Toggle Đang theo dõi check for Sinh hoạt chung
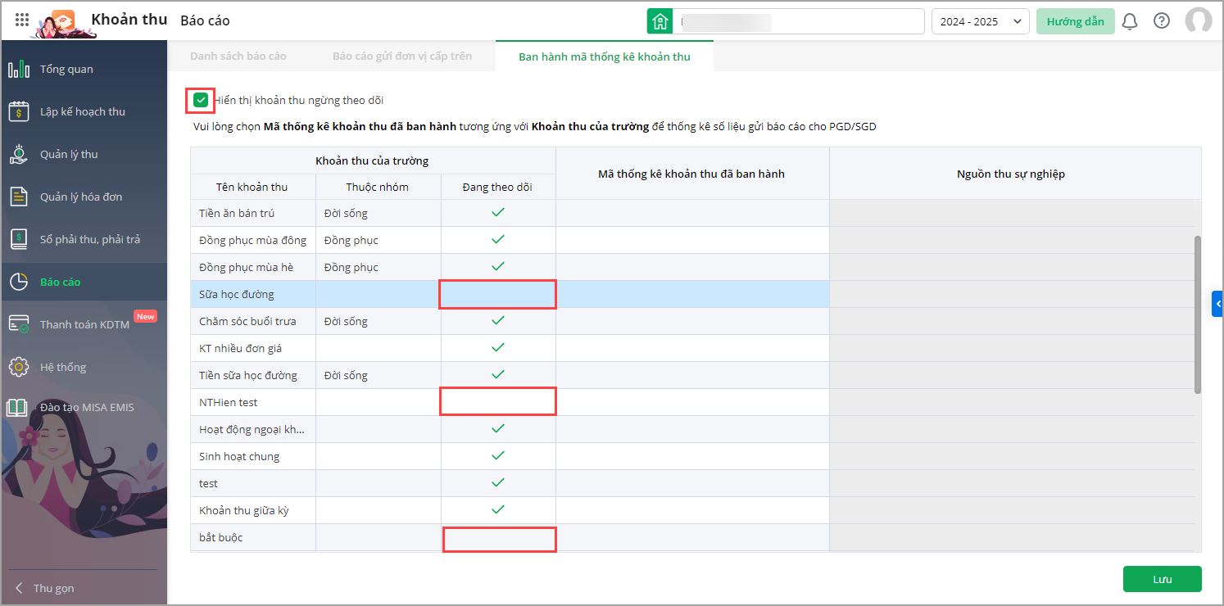Image resolution: width=1224 pixels, height=606 pixels. pos(497,456)
